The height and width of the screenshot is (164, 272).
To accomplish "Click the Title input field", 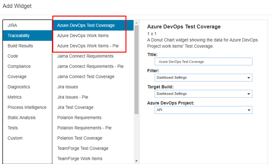I will coord(203,61).
